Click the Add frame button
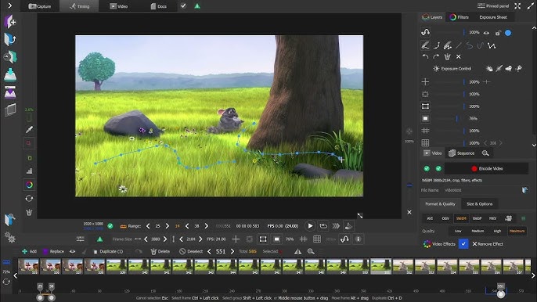The width and height of the screenshot is (537, 302). tap(29, 251)
